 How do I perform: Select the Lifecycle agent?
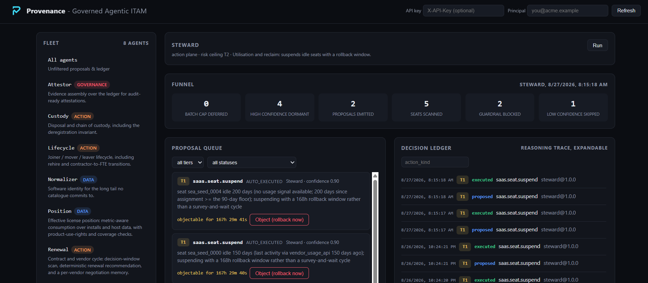tap(96, 156)
